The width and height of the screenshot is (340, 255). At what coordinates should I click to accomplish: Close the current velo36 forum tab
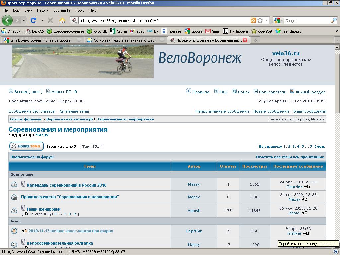pyautogui.click(x=245, y=40)
